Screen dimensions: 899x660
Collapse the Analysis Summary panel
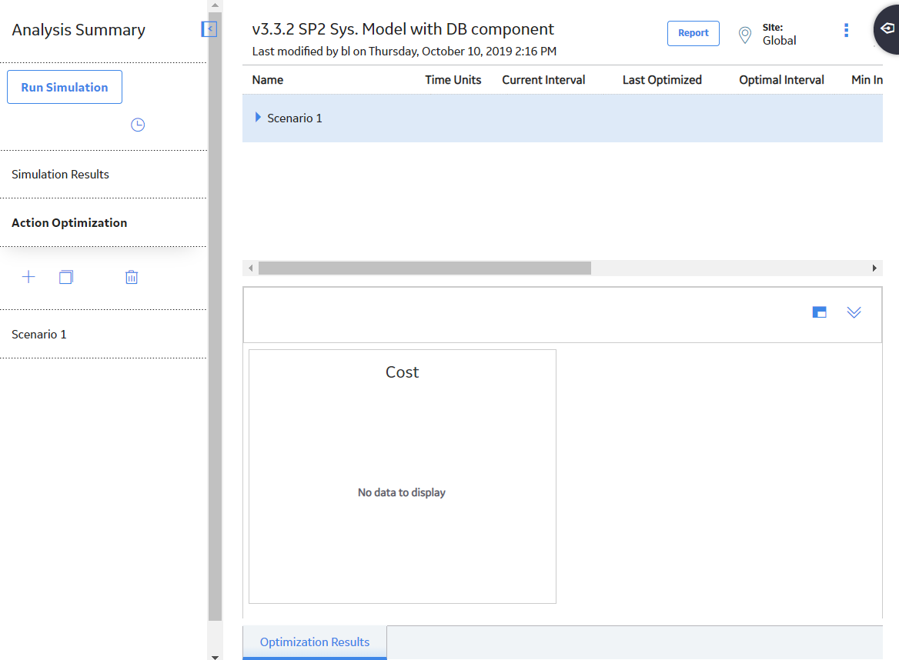coord(209,29)
